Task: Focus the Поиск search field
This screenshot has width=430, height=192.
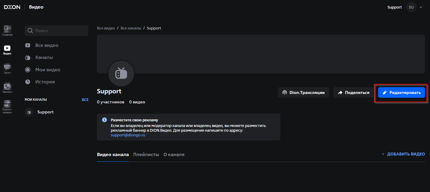Action: click(x=59, y=31)
